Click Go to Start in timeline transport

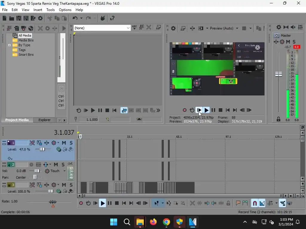point(124,203)
